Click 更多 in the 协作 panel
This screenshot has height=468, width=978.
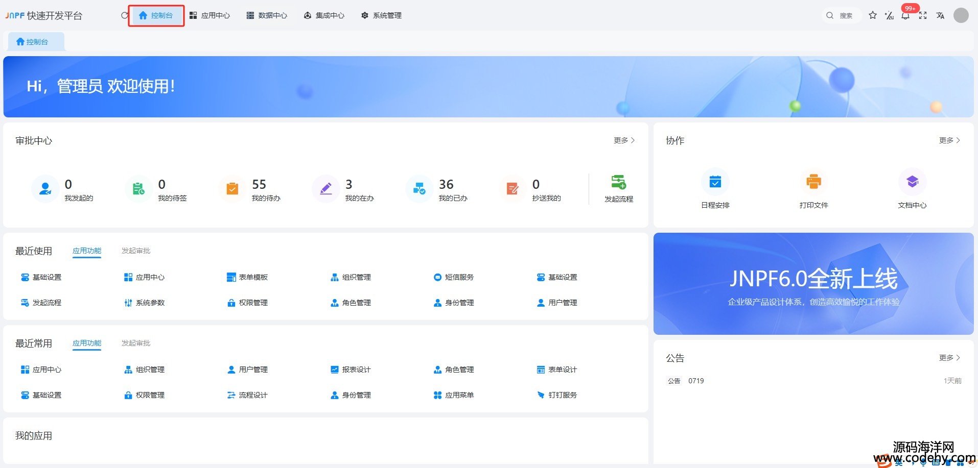pyautogui.click(x=949, y=140)
